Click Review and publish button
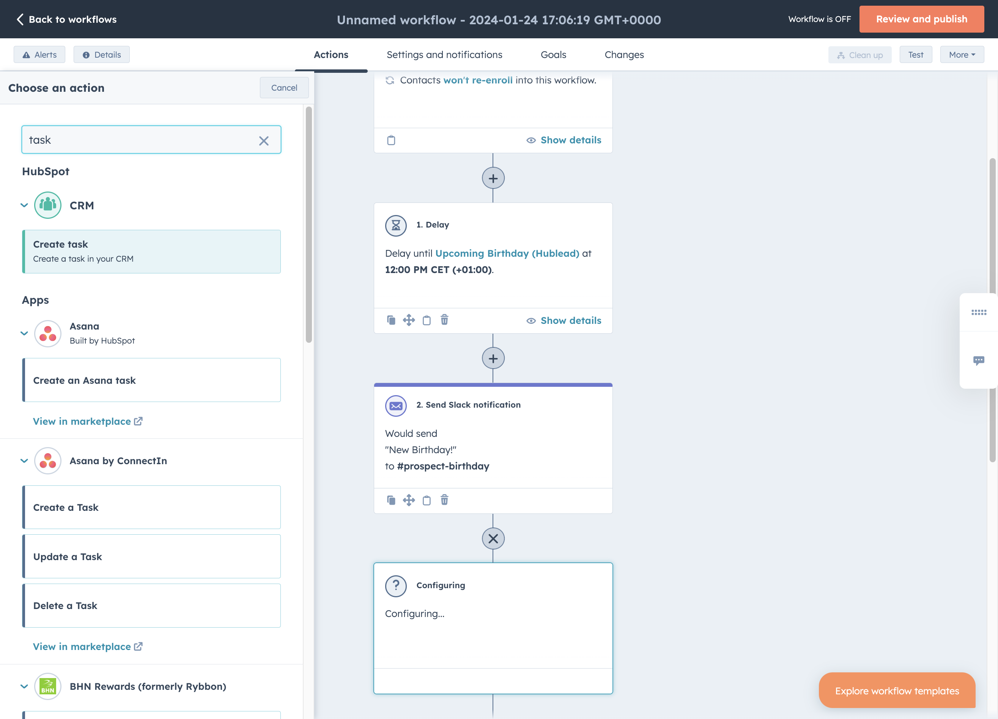 pyautogui.click(x=921, y=19)
